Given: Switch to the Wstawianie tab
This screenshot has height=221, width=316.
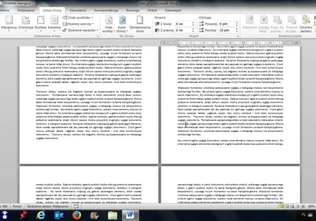Looking at the screenshot, I should [x=26, y=10].
